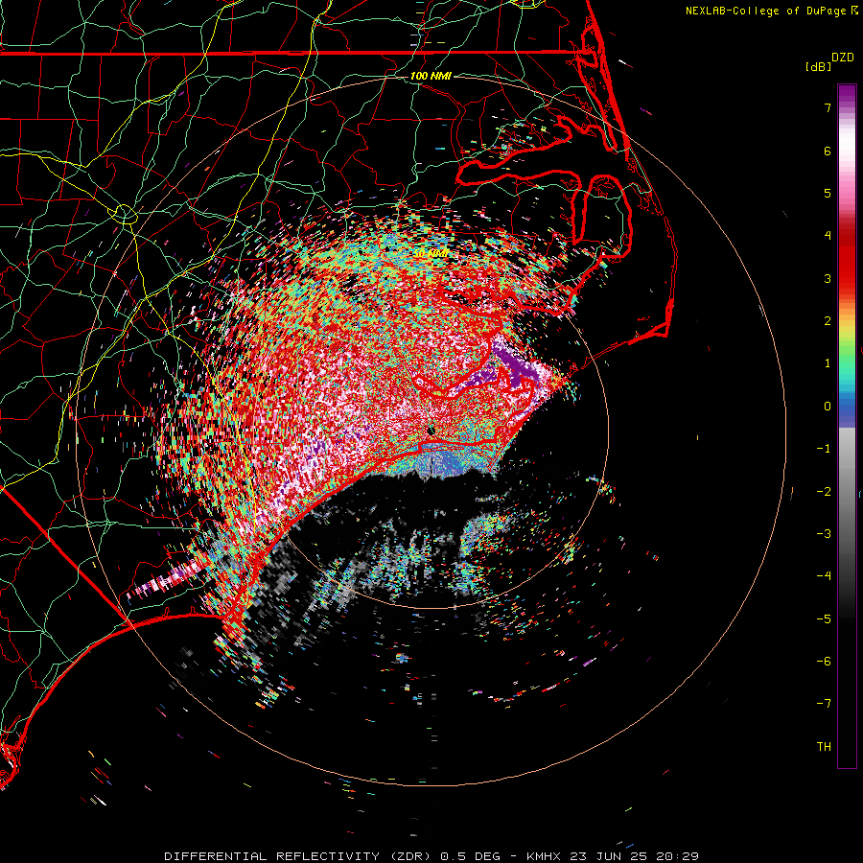Click the -3 value on the color scale
Image resolution: width=863 pixels, height=863 pixels.
(x=824, y=534)
